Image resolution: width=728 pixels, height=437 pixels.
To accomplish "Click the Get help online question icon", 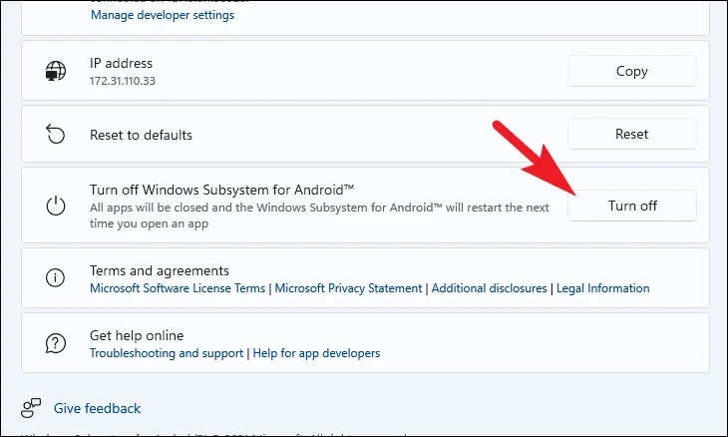I will click(x=55, y=343).
